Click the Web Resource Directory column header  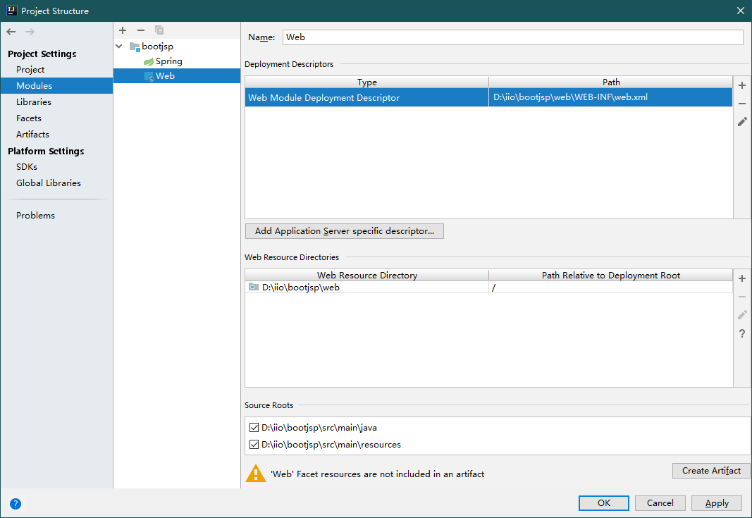(x=367, y=276)
